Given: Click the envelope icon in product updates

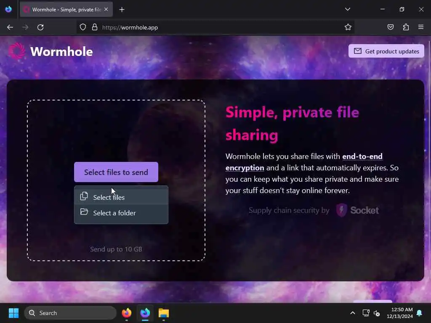Looking at the screenshot, I should tap(358, 51).
